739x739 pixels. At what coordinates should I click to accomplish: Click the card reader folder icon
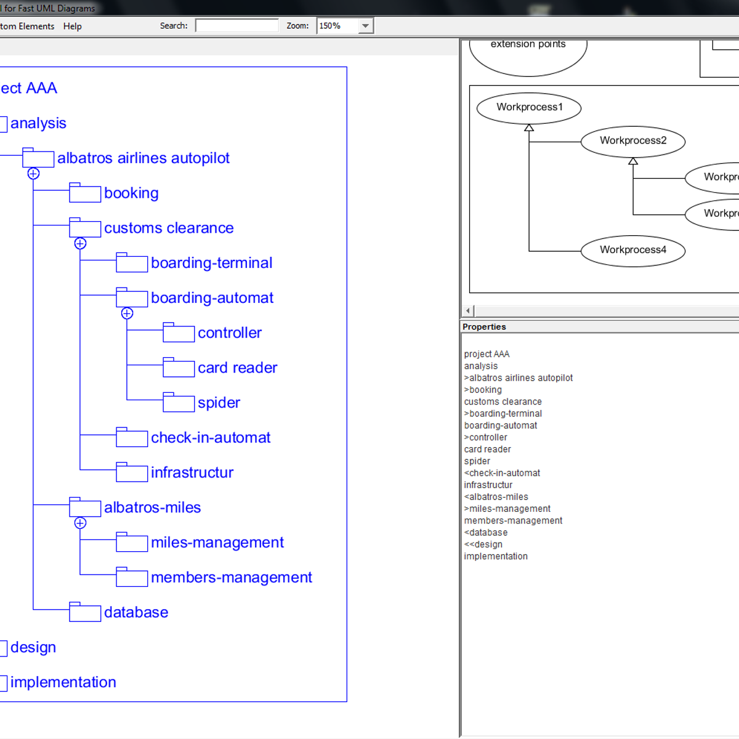pyautogui.click(x=179, y=368)
